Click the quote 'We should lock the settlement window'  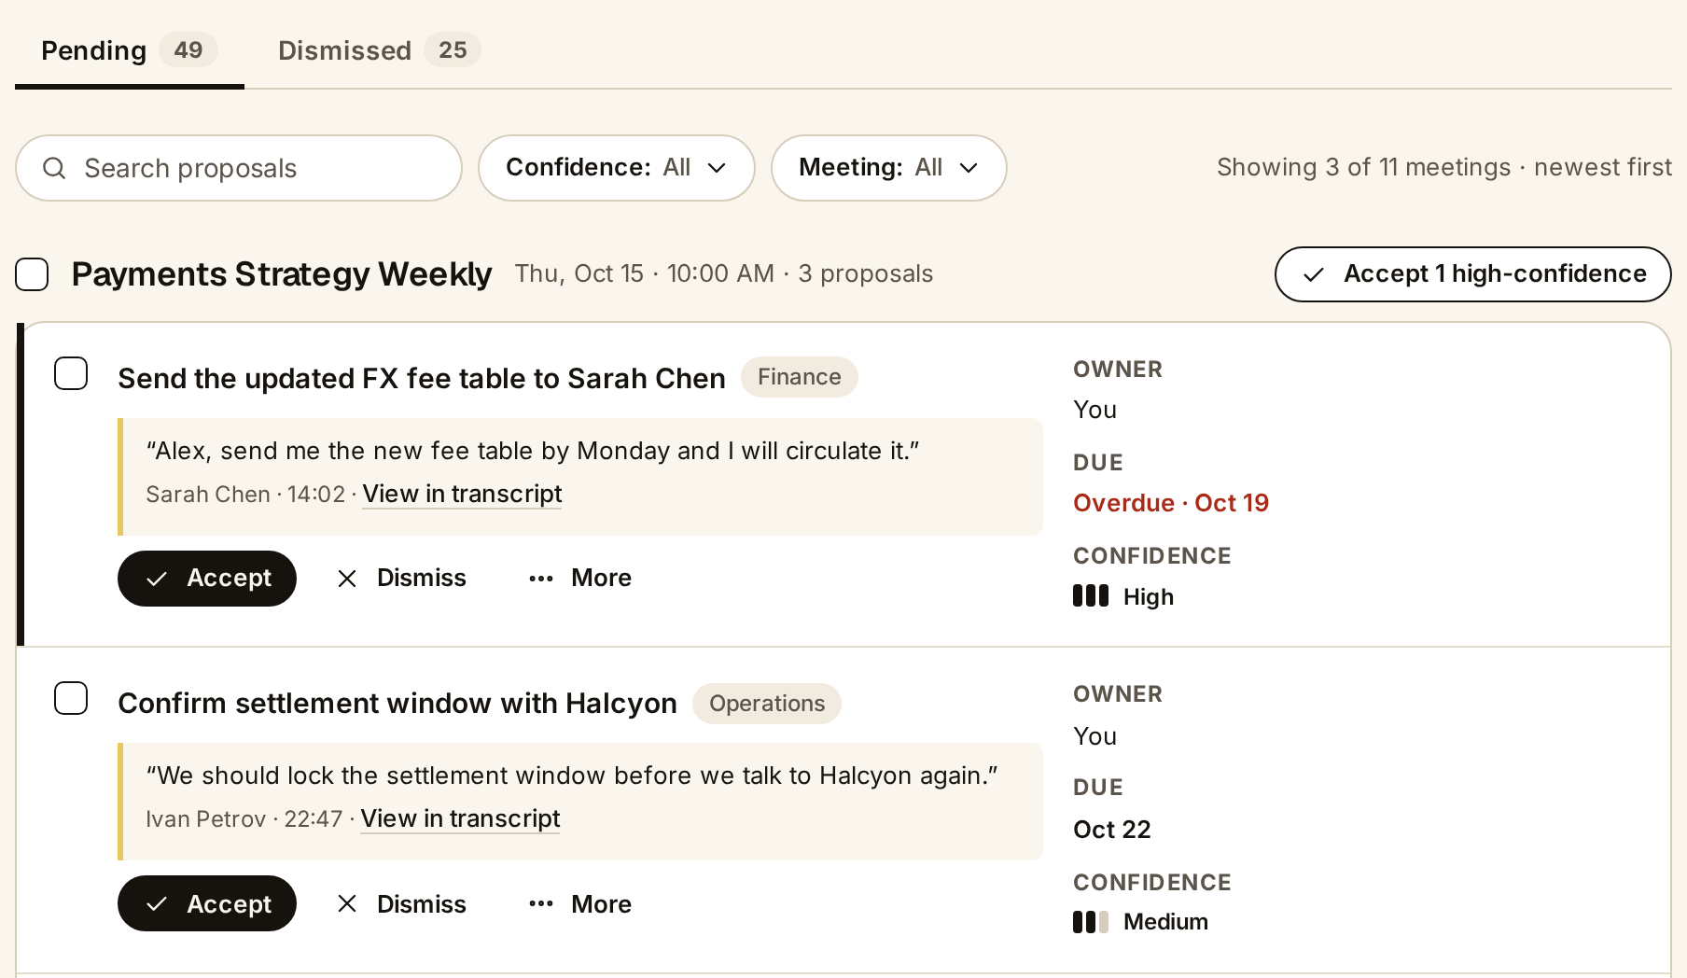click(x=572, y=775)
